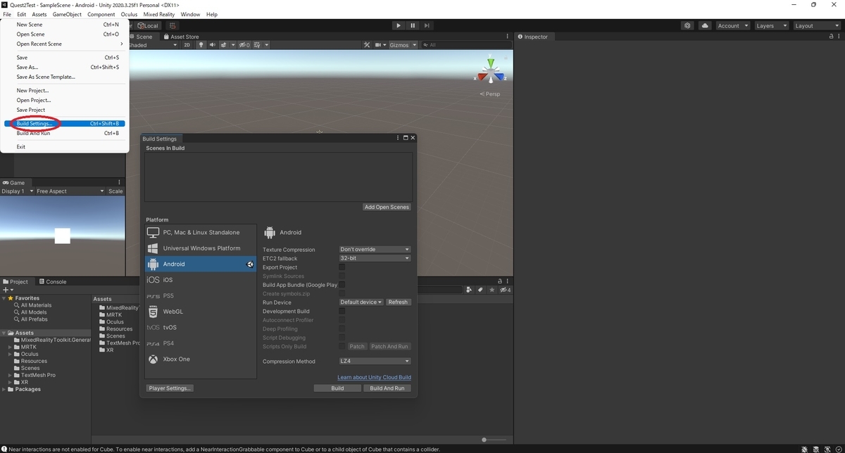Viewport: 845px width, 453px height.
Task: Select the Xbox One platform
Action: coord(201,359)
